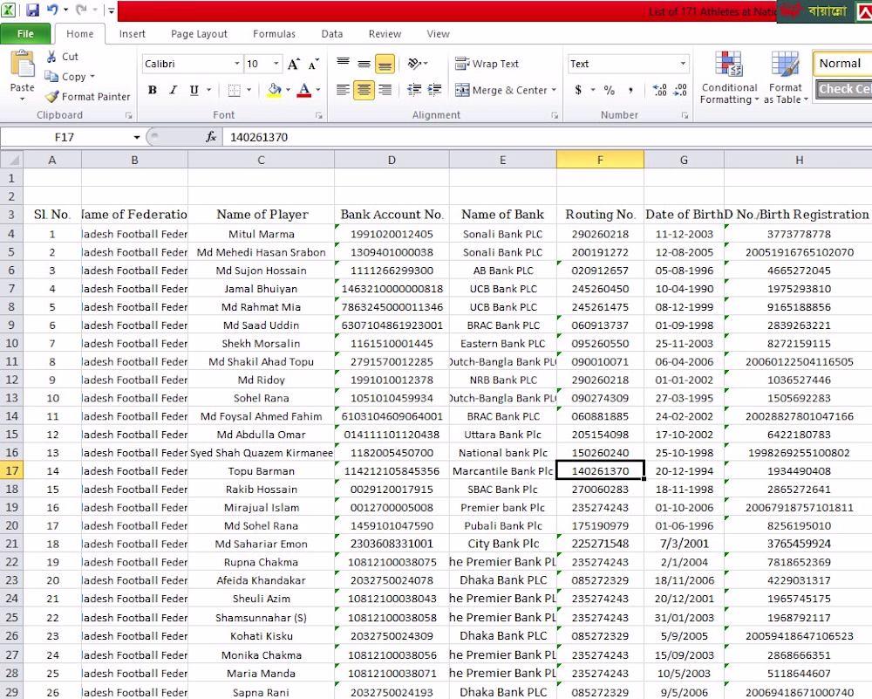
Task: Apply Middle Align to cells
Action: [364, 64]
